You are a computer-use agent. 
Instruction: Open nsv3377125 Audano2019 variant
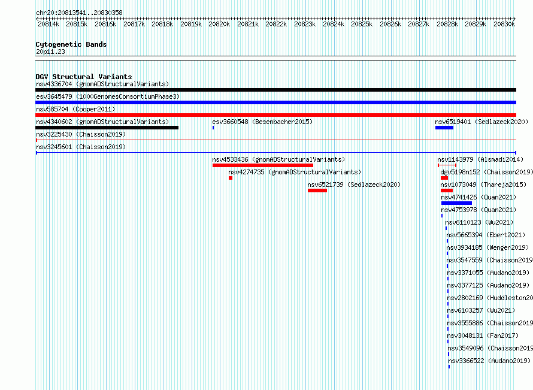click(488, 285)
